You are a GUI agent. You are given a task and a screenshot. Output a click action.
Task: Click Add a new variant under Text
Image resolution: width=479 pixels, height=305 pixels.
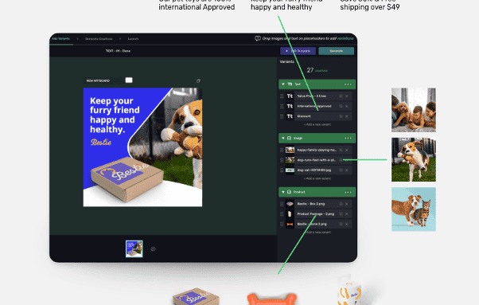pos(317,124)
